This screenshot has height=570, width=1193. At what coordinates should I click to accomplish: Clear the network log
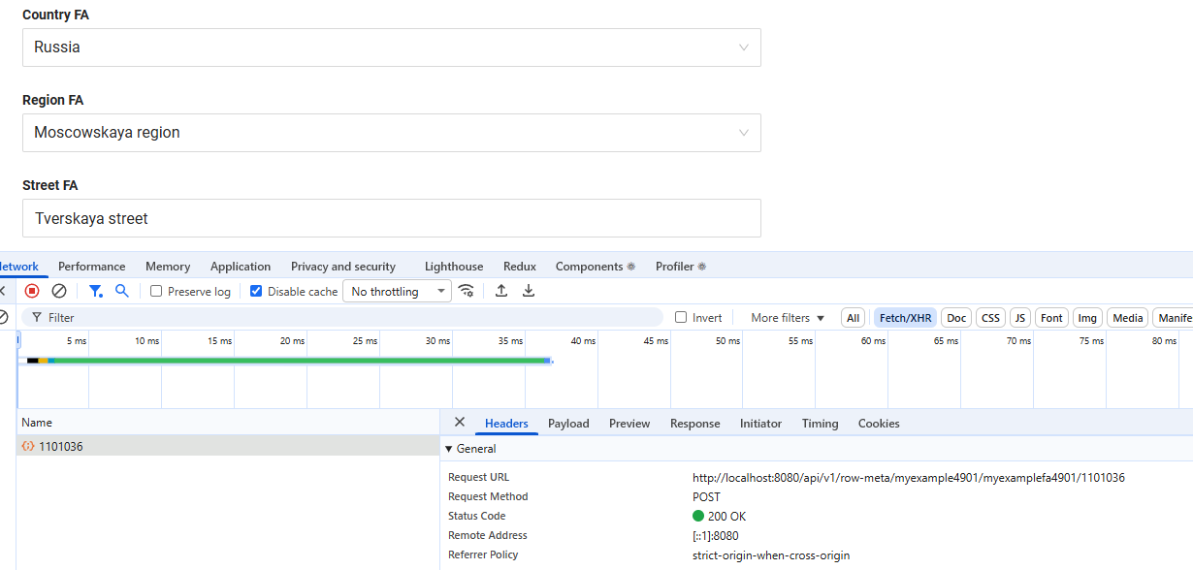pos(59,291)
